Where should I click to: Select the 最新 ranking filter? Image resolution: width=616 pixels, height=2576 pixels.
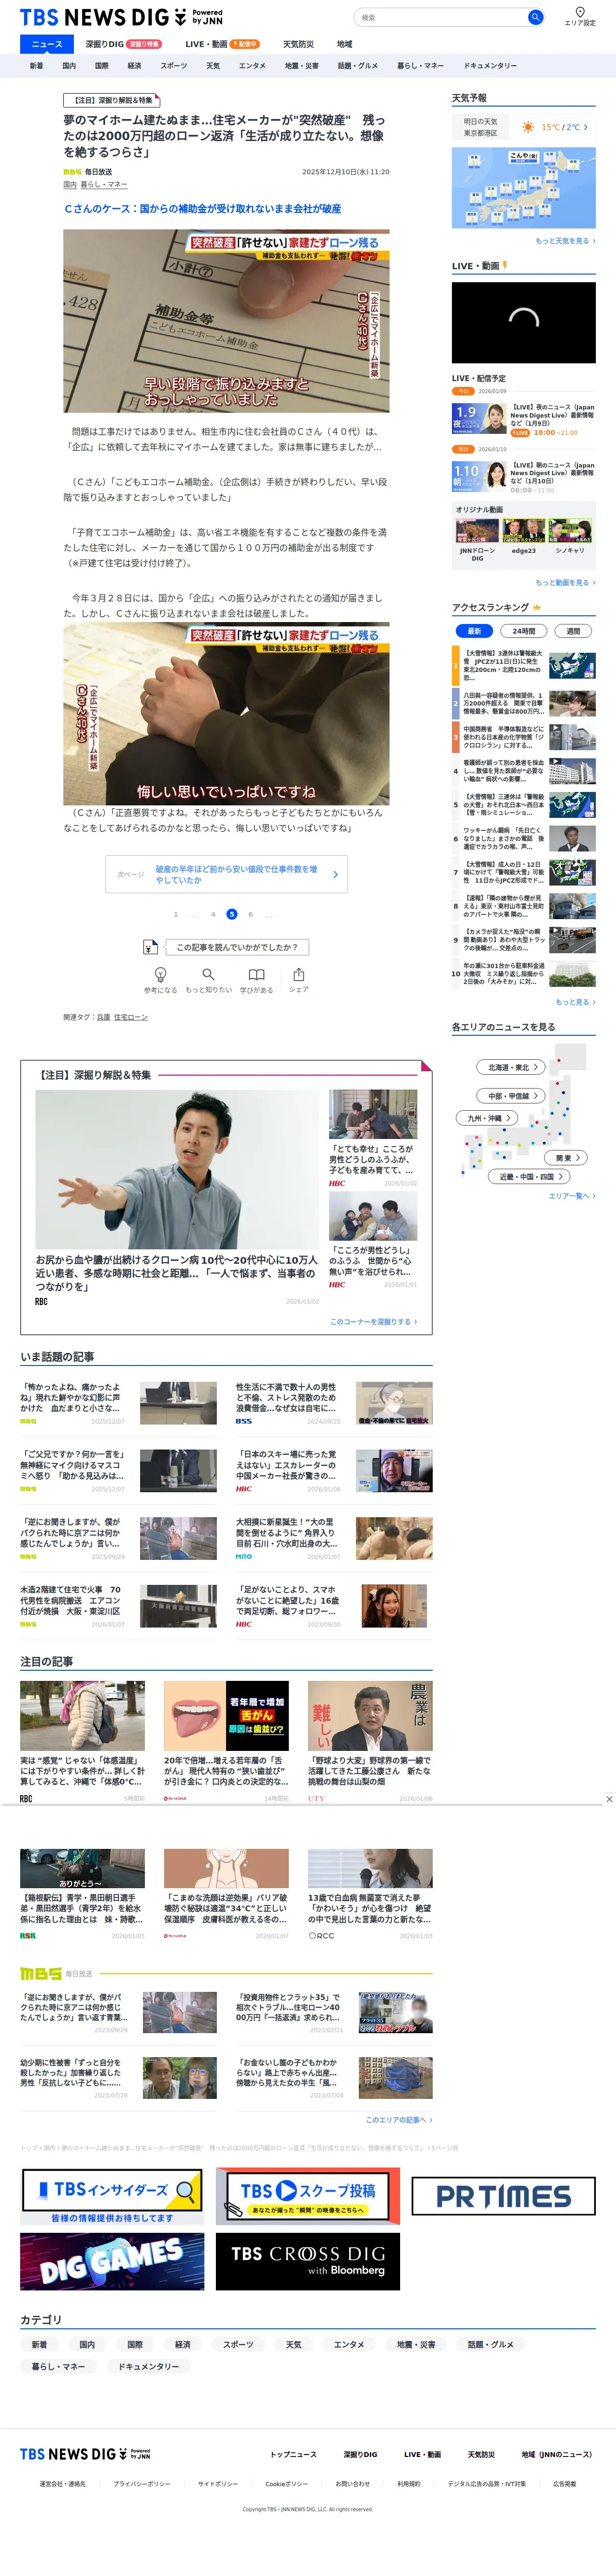coord(475,631)
